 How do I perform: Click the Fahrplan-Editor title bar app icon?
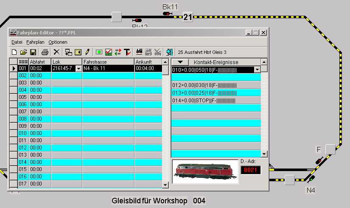[x=13, y=33]
